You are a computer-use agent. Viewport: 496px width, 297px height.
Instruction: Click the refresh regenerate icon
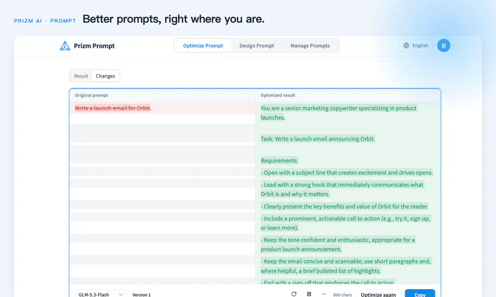click(294, 294)
